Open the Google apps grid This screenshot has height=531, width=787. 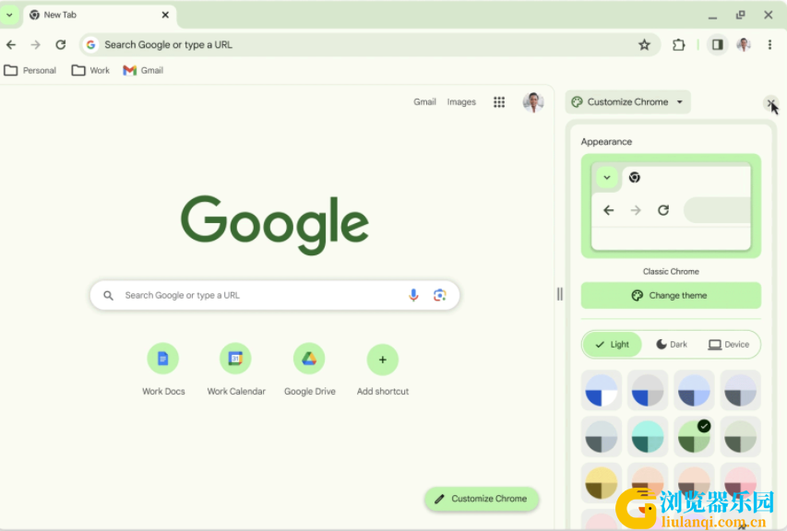[x=499, y=102]
